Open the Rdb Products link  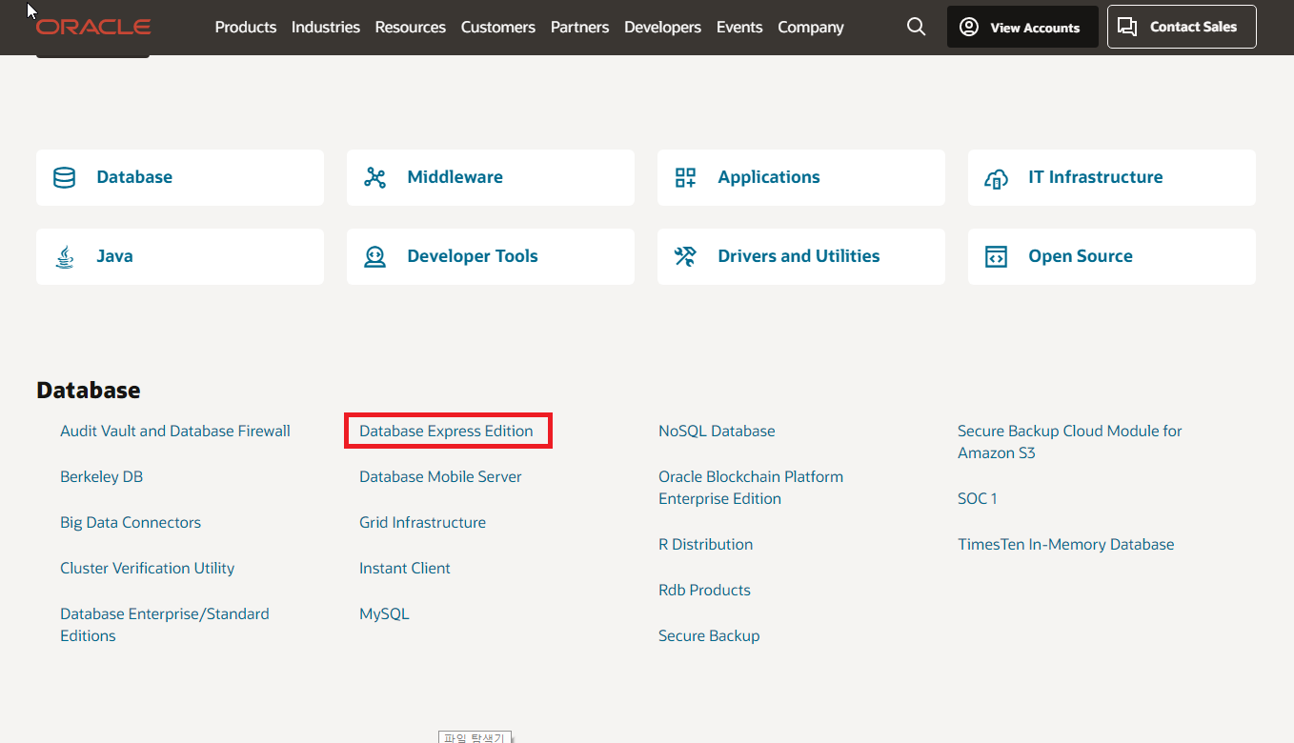click(x=704, y=590)
